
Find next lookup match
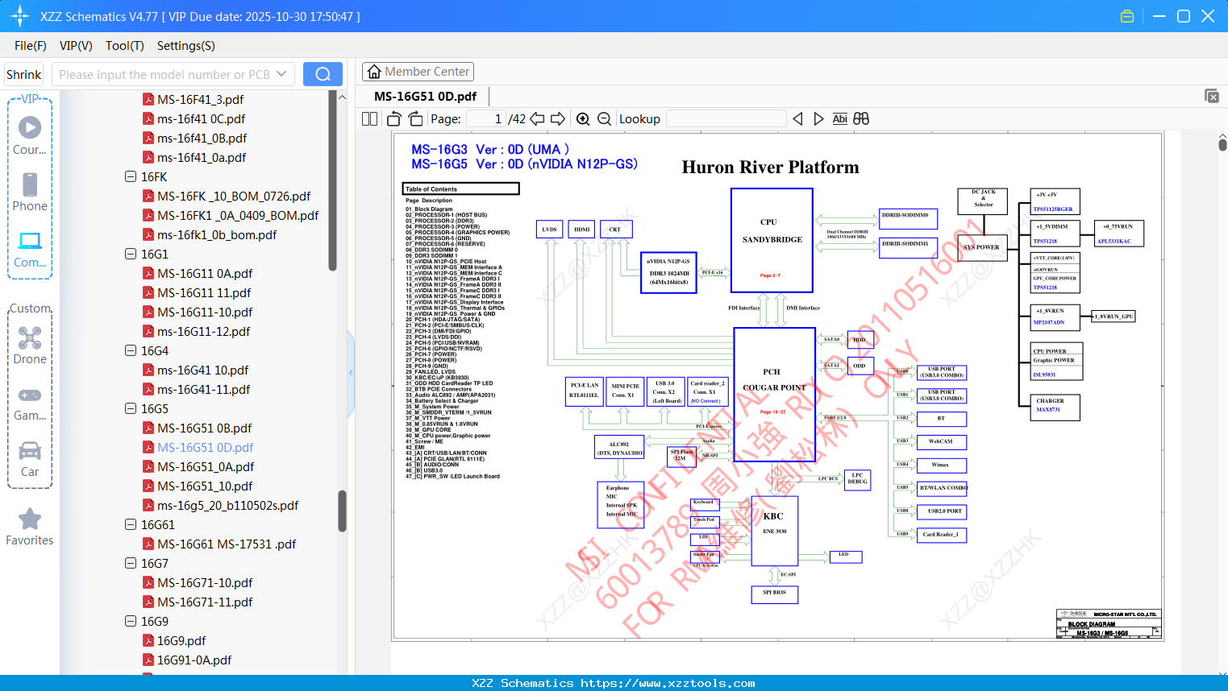point(818,119)
